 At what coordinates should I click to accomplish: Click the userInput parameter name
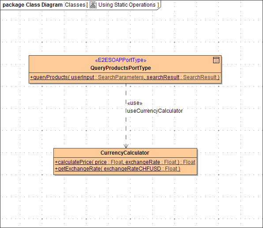pyautogui.click(x=83, y=77)
